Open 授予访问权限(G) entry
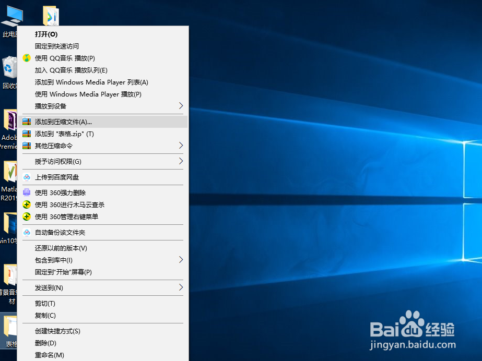Screen dimensions: 482x361 (103, 161)
